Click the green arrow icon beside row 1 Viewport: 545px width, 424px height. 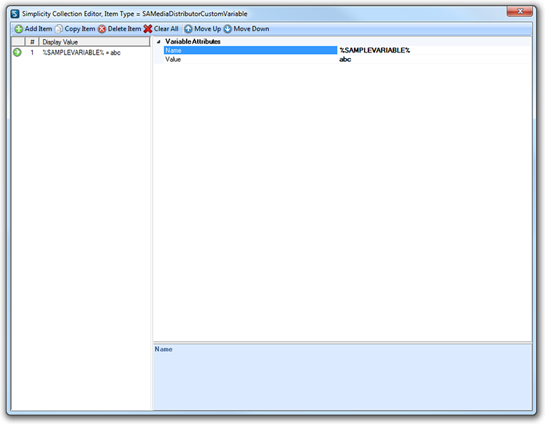coord(17,52)
